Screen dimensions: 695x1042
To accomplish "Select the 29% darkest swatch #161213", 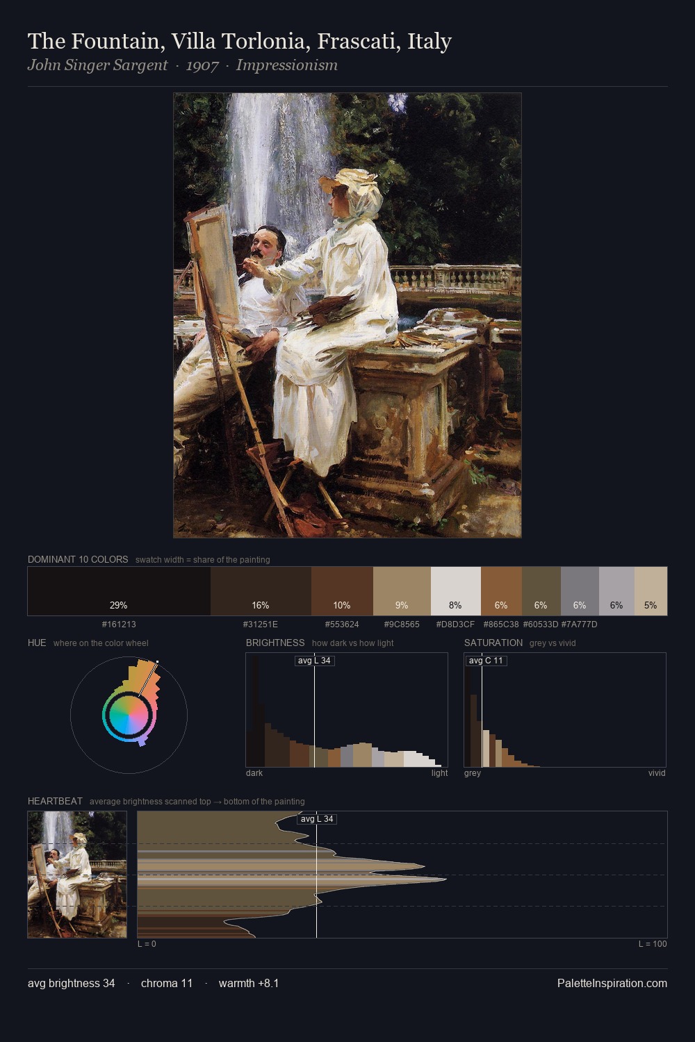I will point(119,591).
